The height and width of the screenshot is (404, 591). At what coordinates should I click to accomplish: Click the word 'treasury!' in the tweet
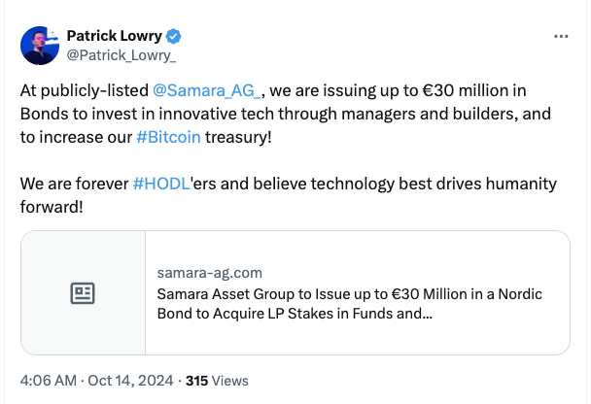pos(238,137)
